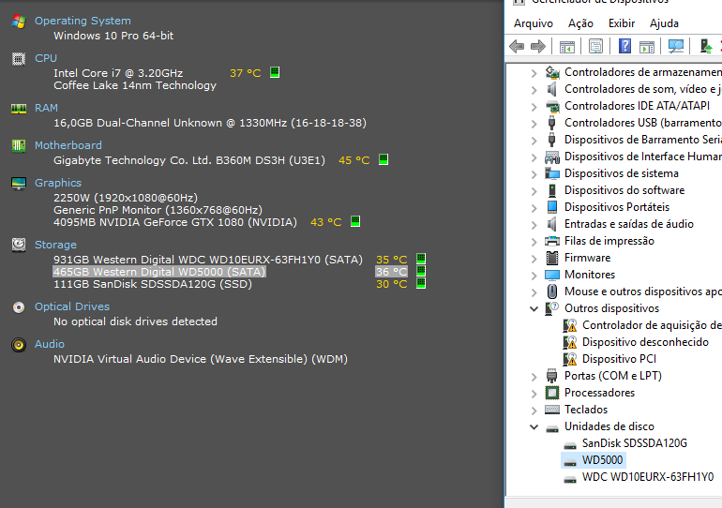722x508 pixels.
Task: Click the green indicator beside motherboard 45 °C
Action: coord(384,159)
